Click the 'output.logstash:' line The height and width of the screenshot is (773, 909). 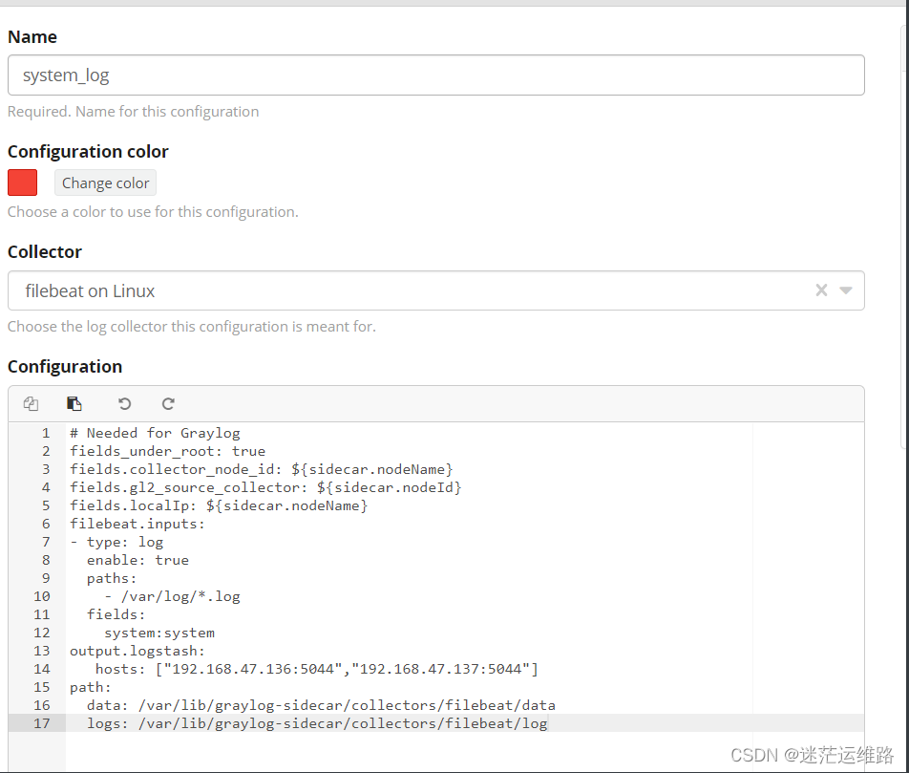click(137, 651)
